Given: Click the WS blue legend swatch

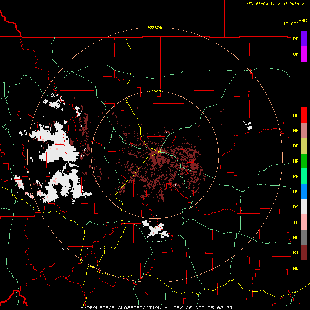Looking at the screenshot, I should tap(304, 192).
